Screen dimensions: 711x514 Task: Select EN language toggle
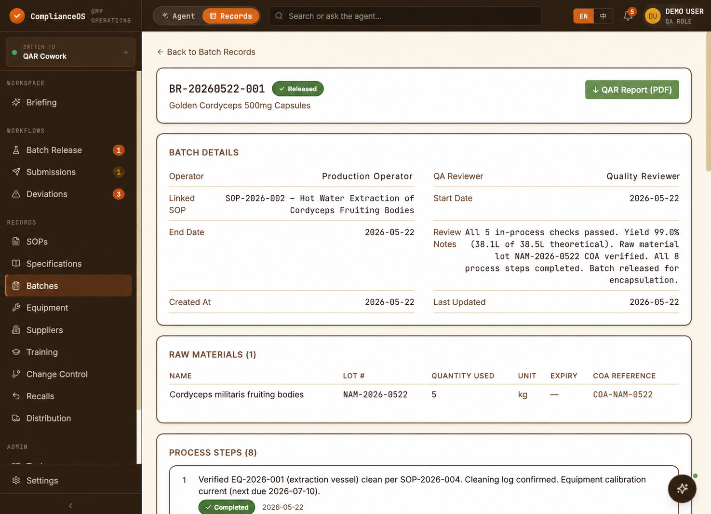[x=583, y=16]
